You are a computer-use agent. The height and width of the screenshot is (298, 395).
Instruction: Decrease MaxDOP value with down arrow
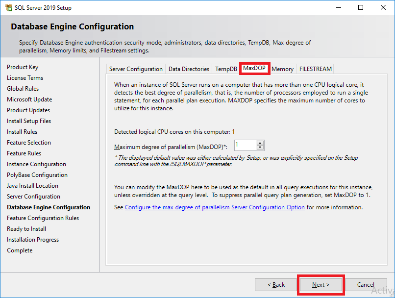[260, 148]
